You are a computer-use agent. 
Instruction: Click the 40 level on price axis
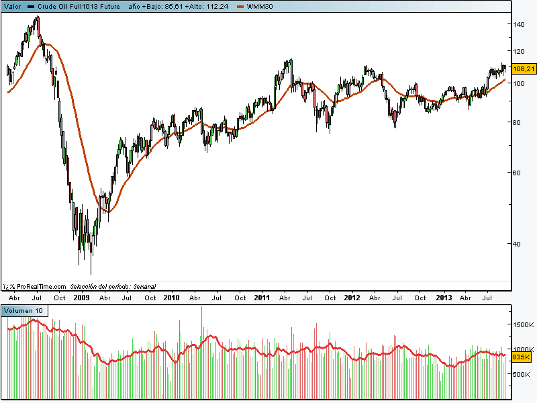tap(517, 244)
